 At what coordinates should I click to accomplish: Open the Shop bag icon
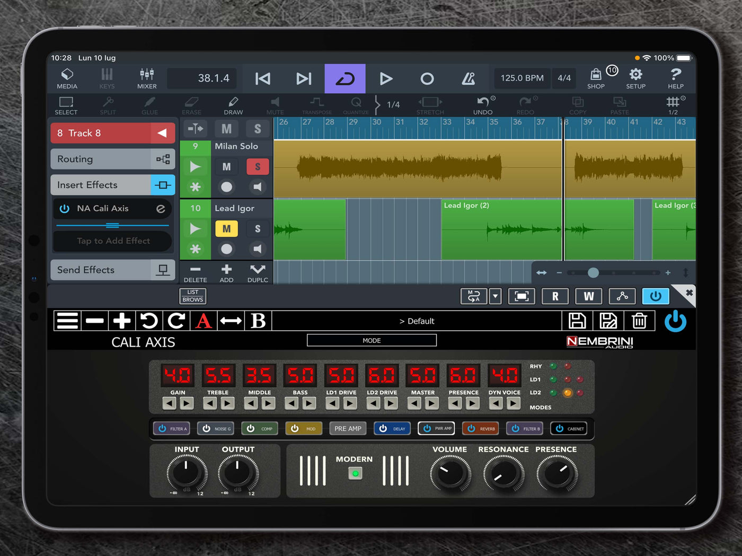tap(596, 78)
